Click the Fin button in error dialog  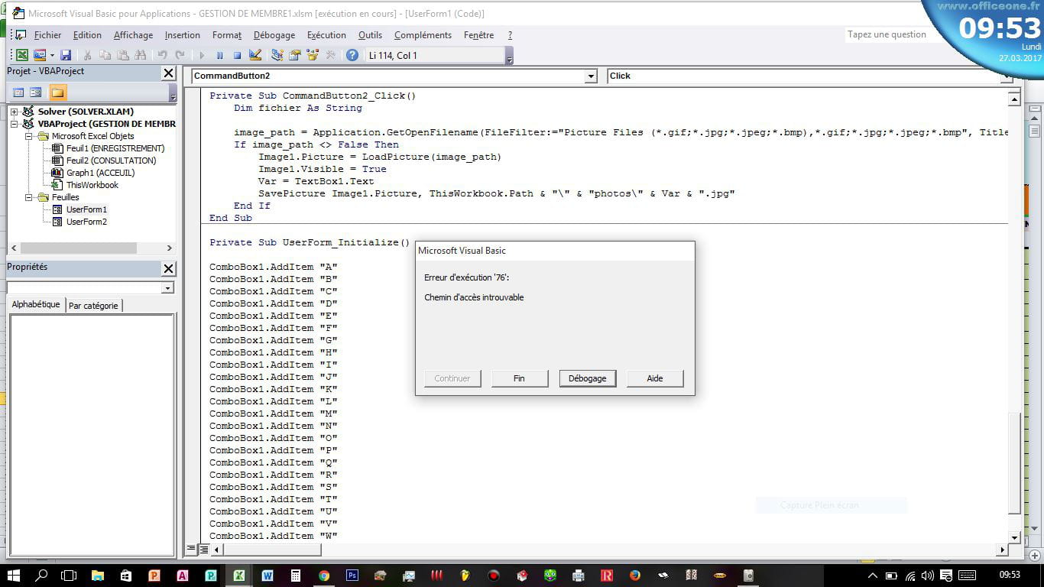(519, 378)
